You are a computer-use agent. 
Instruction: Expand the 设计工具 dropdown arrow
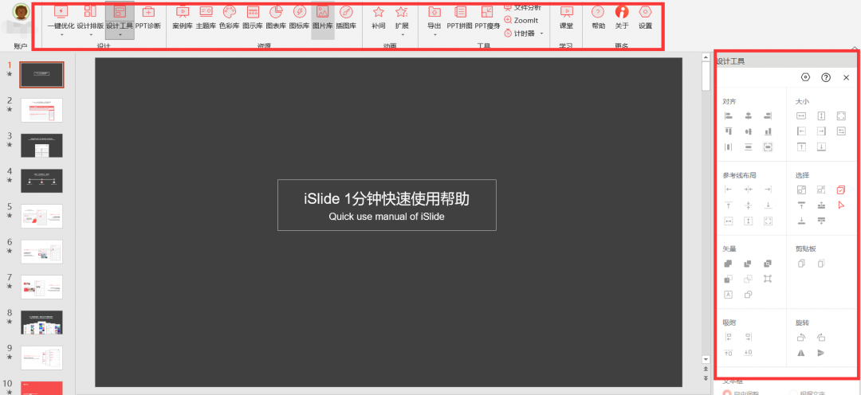pos(120,36)
